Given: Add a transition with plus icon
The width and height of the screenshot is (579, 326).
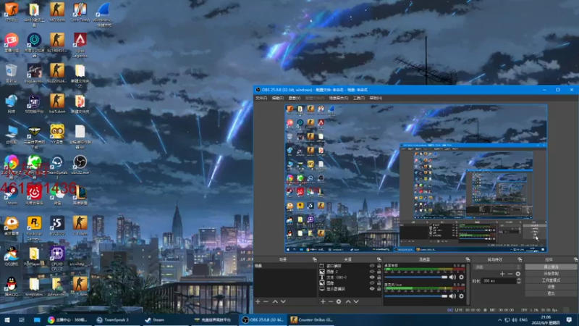Looking at the screenshot, I should 502,274.
